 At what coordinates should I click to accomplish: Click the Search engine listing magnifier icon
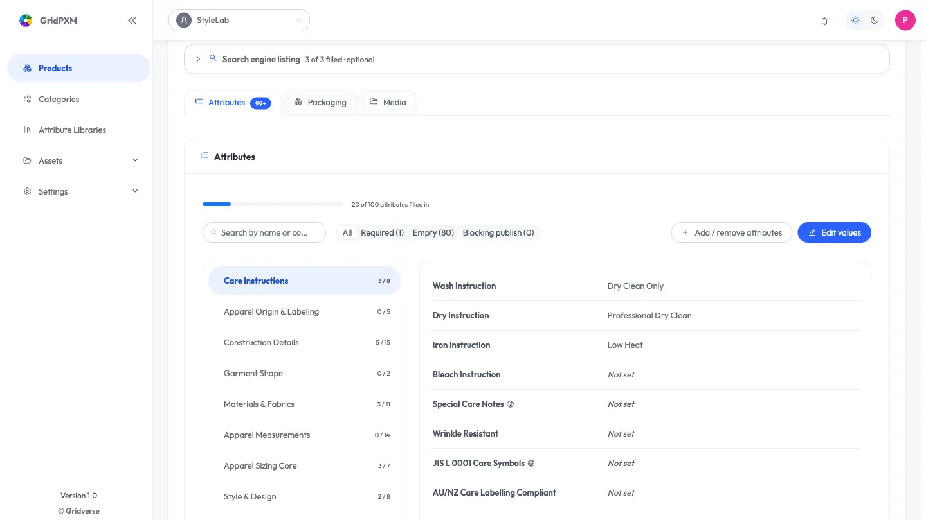pyautogui.click(x=213, y=58)
